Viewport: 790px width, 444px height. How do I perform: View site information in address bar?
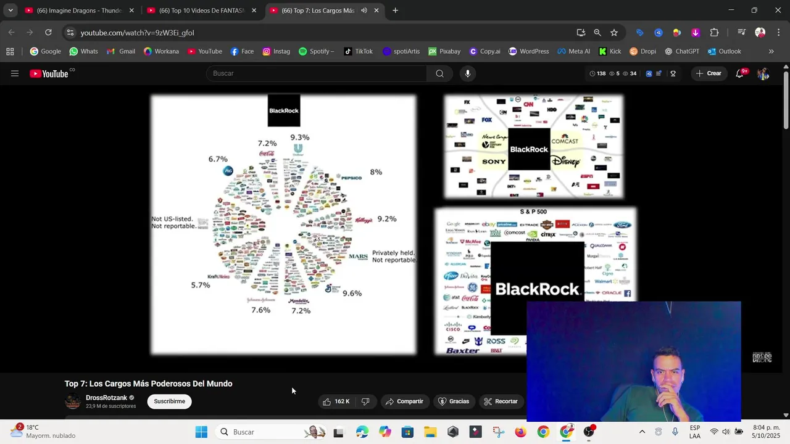coord(70,33)
